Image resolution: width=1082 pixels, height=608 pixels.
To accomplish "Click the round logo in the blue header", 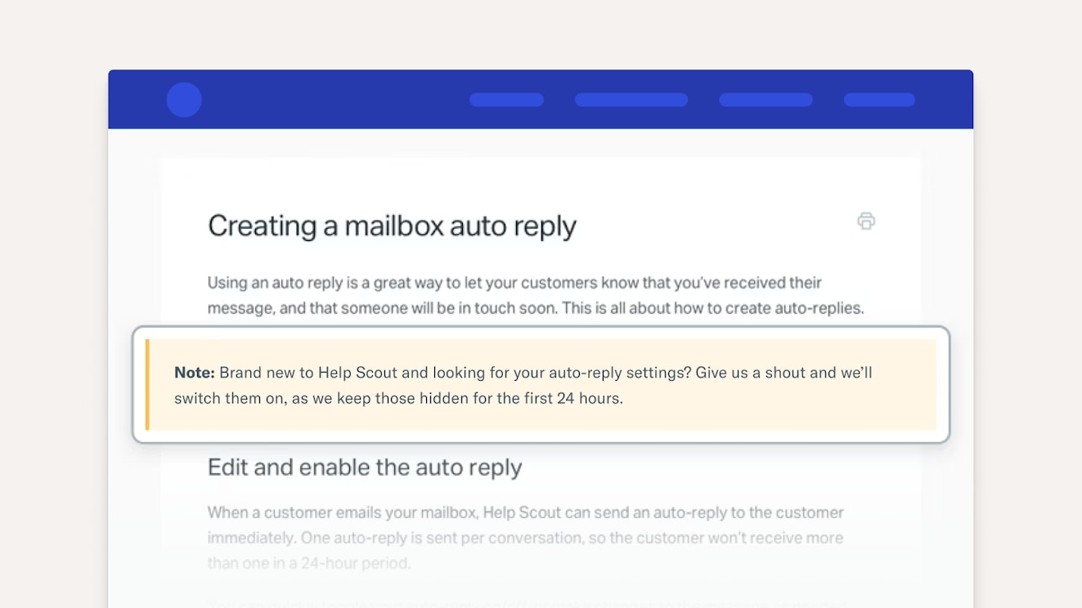I will [x=184, y=100].
